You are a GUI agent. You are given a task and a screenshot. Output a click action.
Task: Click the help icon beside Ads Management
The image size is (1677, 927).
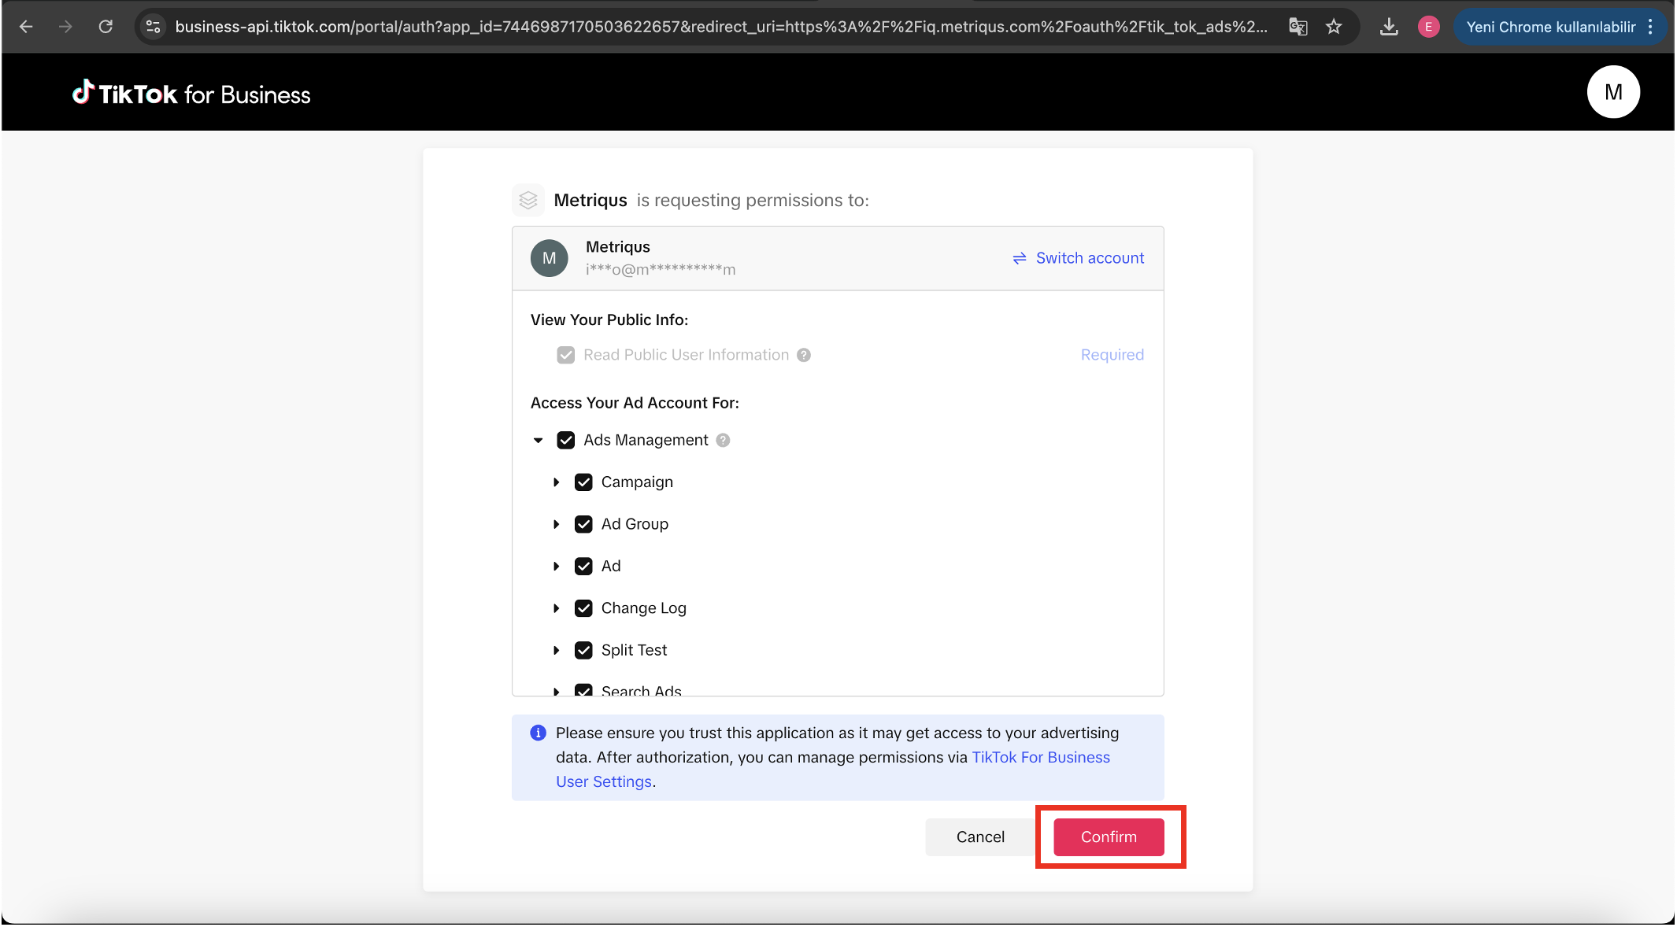coord(723,440)
